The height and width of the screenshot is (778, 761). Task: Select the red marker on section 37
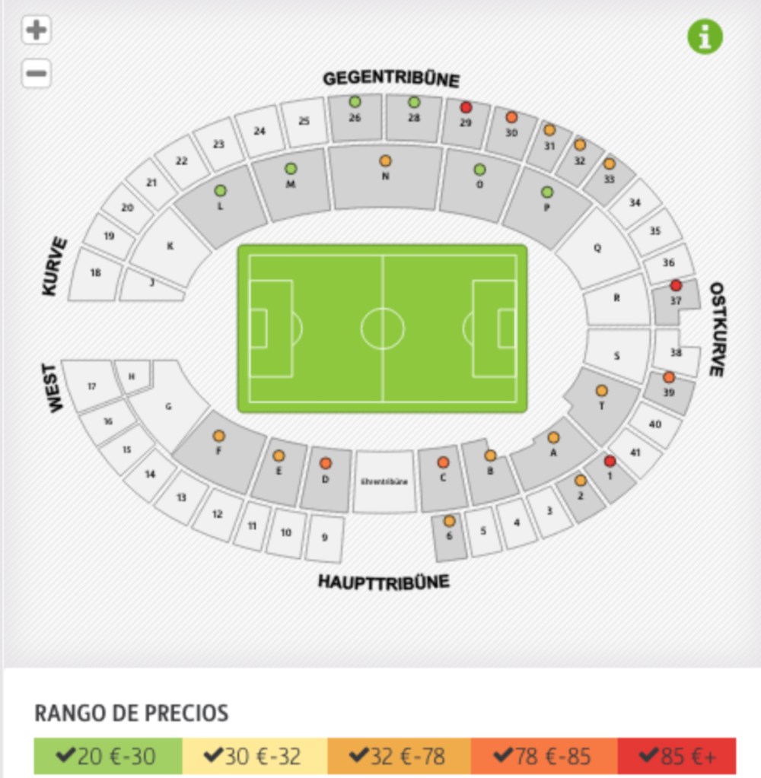click(x=676, y=286)
